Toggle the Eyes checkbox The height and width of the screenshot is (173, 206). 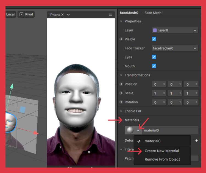(x=154, y=57)
